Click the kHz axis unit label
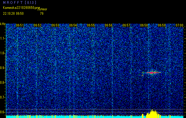 [3, 24]
